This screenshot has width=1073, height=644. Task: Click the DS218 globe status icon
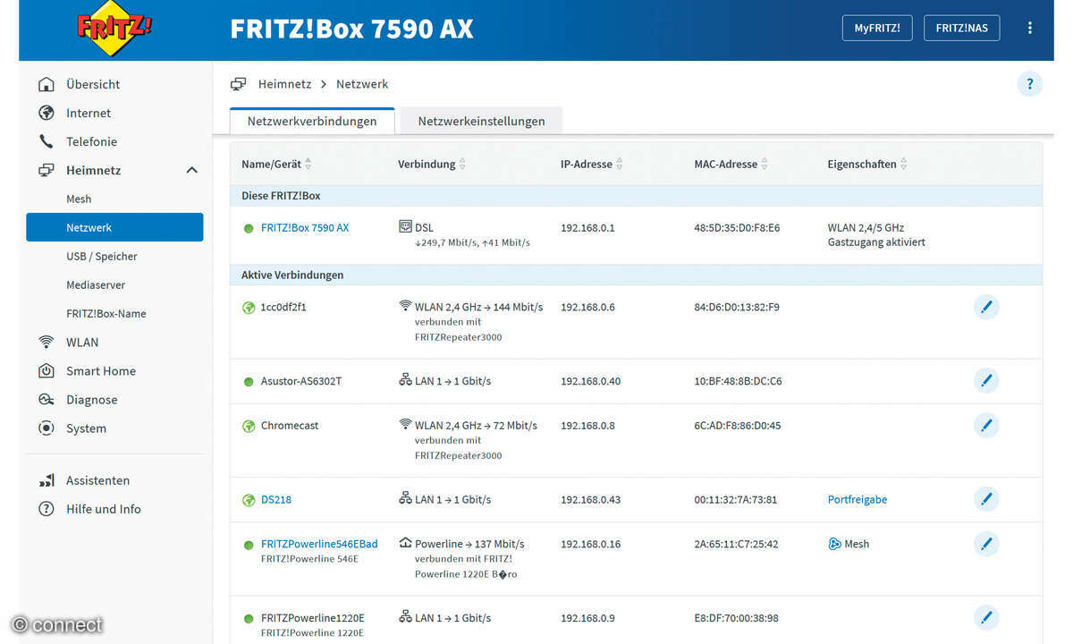[249, 499]
